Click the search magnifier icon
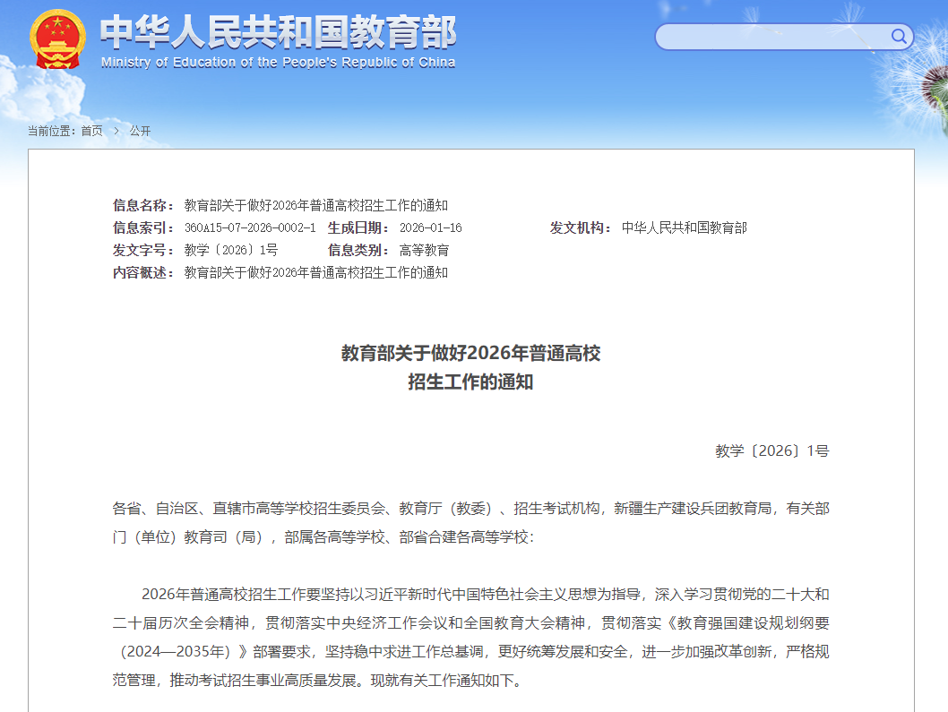 (897, 37)
